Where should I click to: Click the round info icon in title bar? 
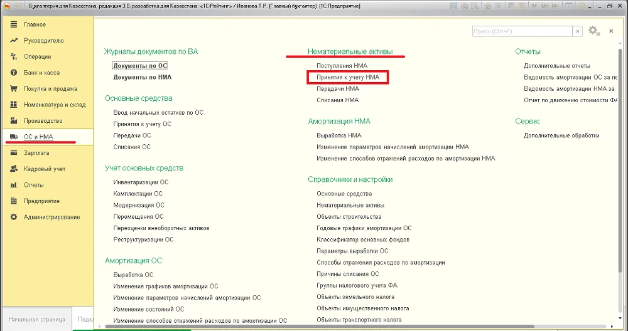pyautogui.click(x=582, y=6)
